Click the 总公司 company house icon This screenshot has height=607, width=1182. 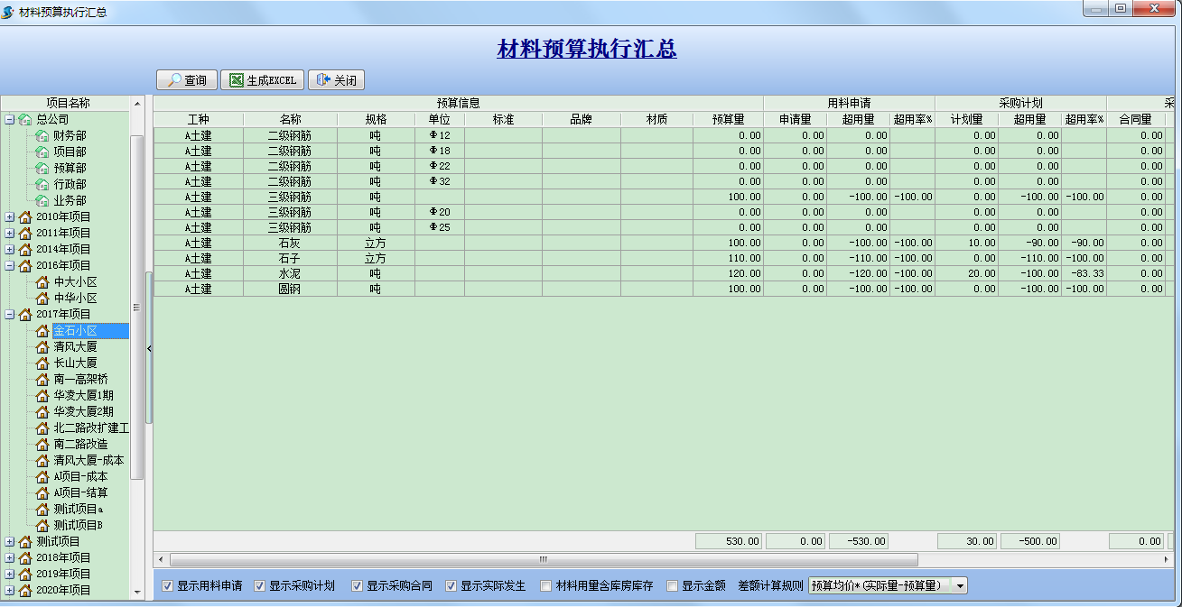pyautogui.click(x=23, y=118)
